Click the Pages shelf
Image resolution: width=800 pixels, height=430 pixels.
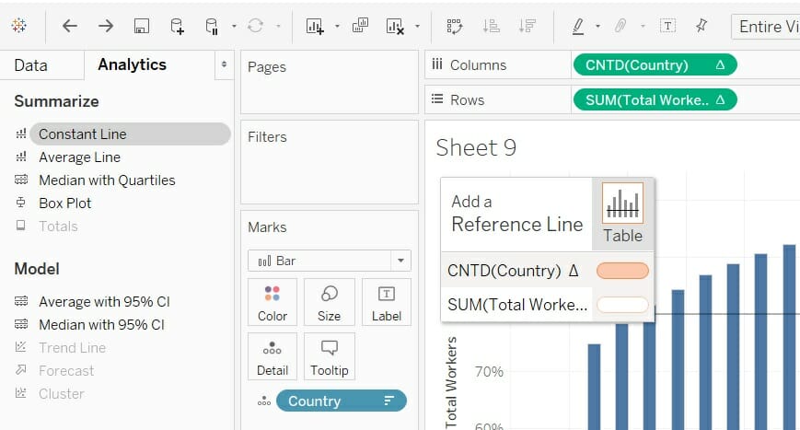[329, 82]
